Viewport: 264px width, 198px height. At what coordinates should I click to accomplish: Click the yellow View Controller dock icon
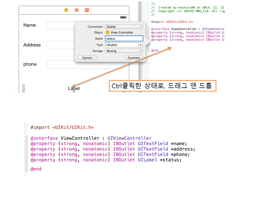pyautogui.click(x=66, y=10)
